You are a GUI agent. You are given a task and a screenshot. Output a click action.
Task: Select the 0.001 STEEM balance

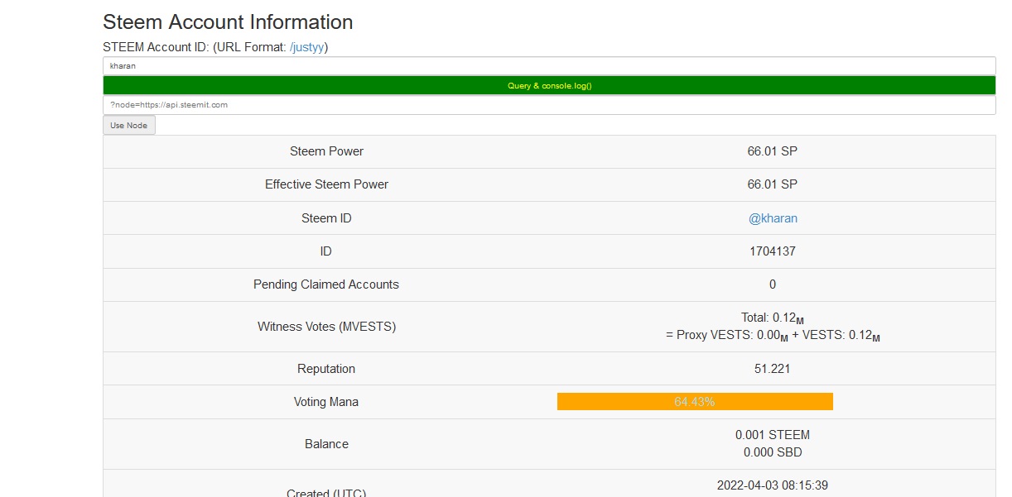coord(773,435)
